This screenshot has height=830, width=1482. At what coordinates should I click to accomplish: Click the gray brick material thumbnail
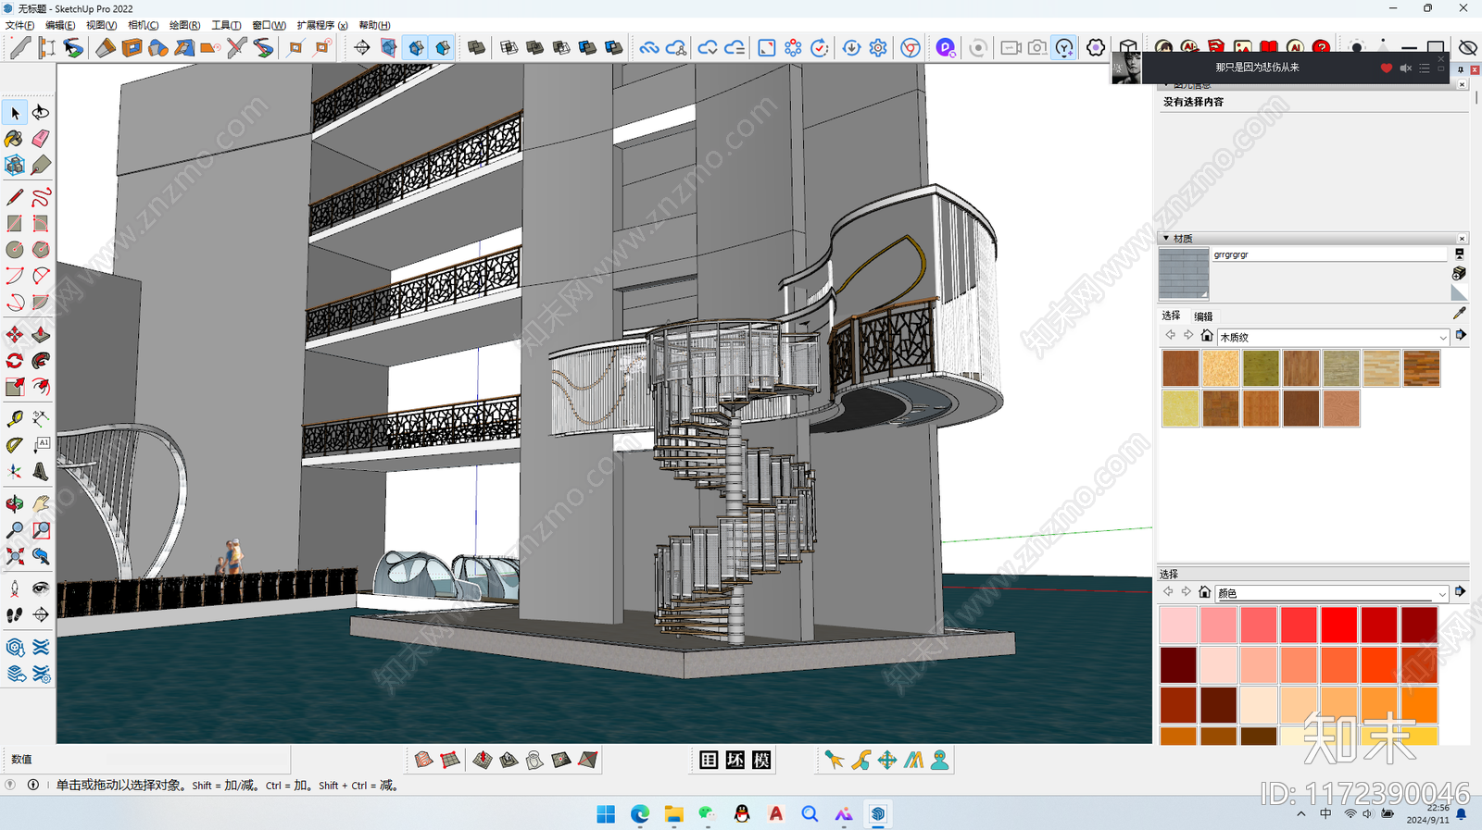[x=1184, y=273]
